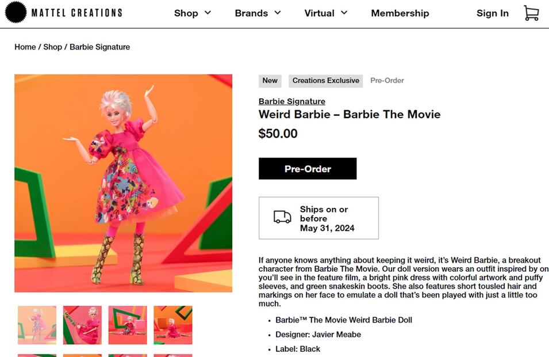The width and height of the screenshot is (549, 357).
Task: Open the shopping cart icon
Action: click(531, 13)
